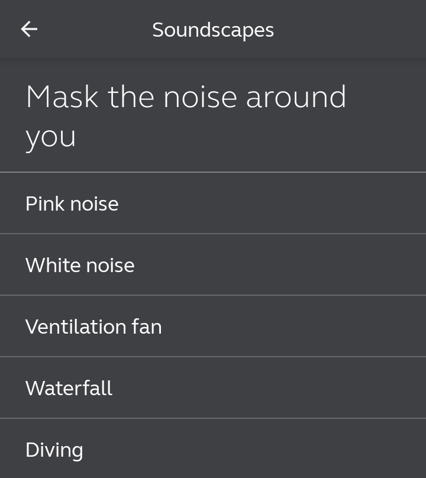
Task: Activate White noise masking sound
Action: pos(213,264)
